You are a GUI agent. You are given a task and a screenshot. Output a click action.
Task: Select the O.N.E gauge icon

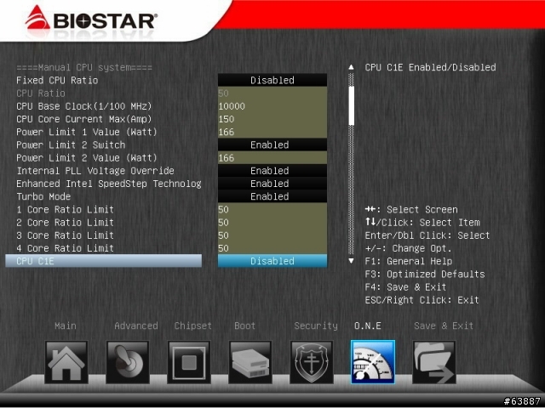click(x=373, y=362)
